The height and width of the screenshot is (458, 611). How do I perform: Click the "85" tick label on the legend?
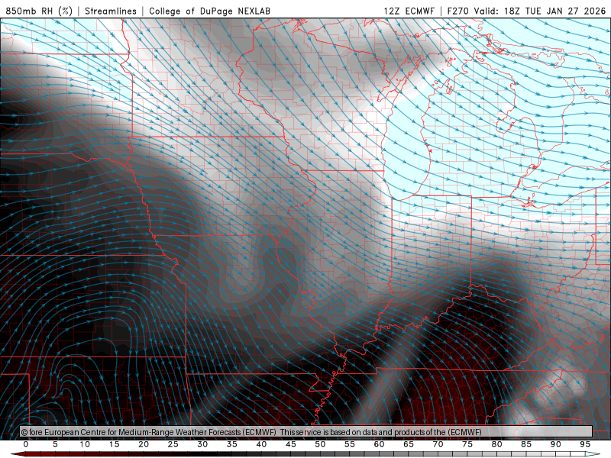[526, 444]
